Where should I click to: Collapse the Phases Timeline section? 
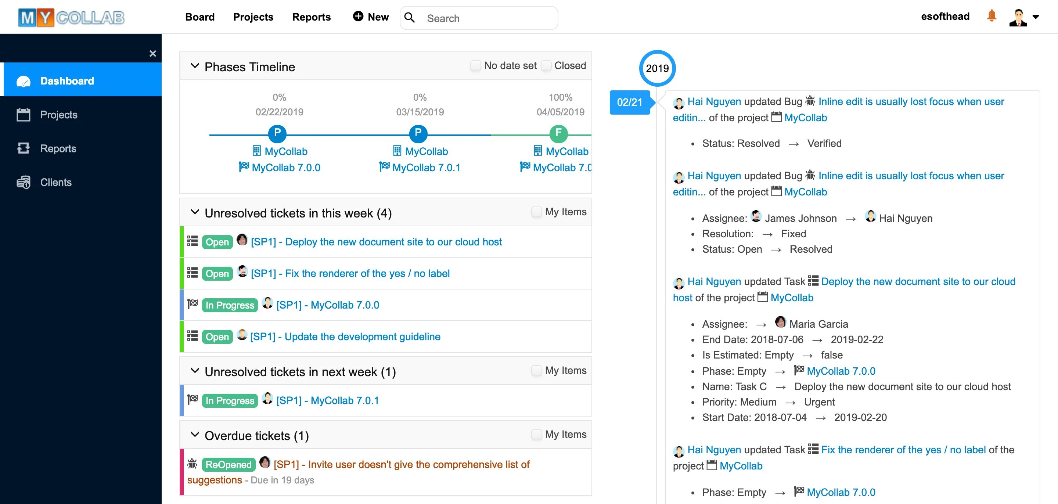(x=195, y=66)
